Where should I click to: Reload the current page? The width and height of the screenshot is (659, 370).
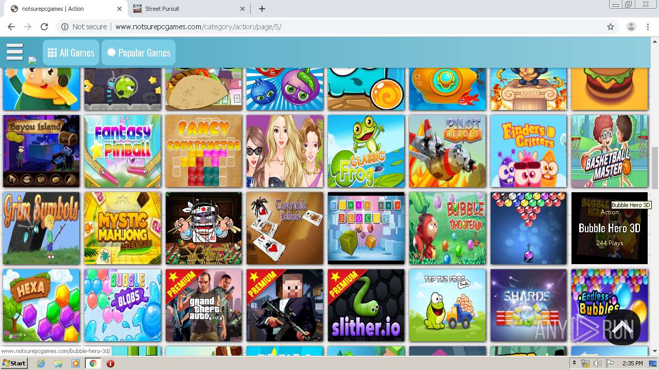point(44,27)
